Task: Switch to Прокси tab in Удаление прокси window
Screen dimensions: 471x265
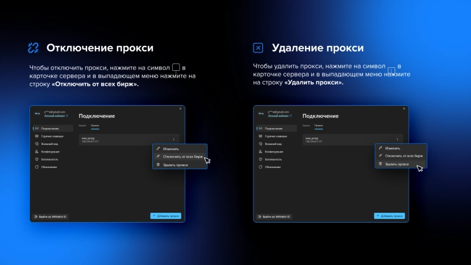Action: click(x=319, y=126)
